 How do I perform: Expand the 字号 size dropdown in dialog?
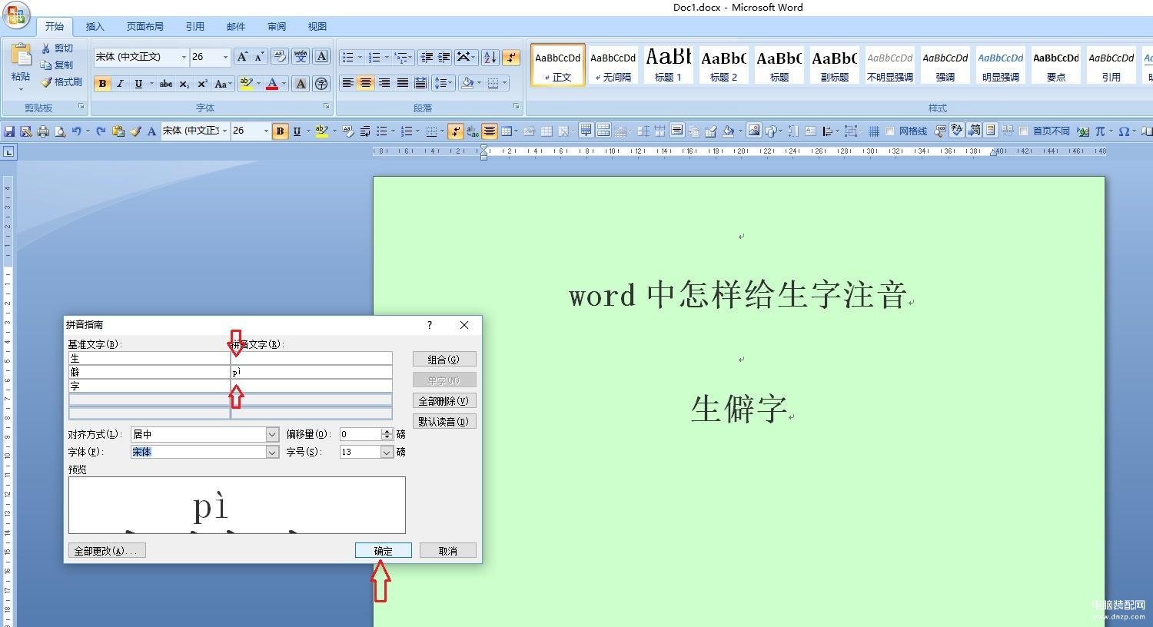tap(387, 453)
